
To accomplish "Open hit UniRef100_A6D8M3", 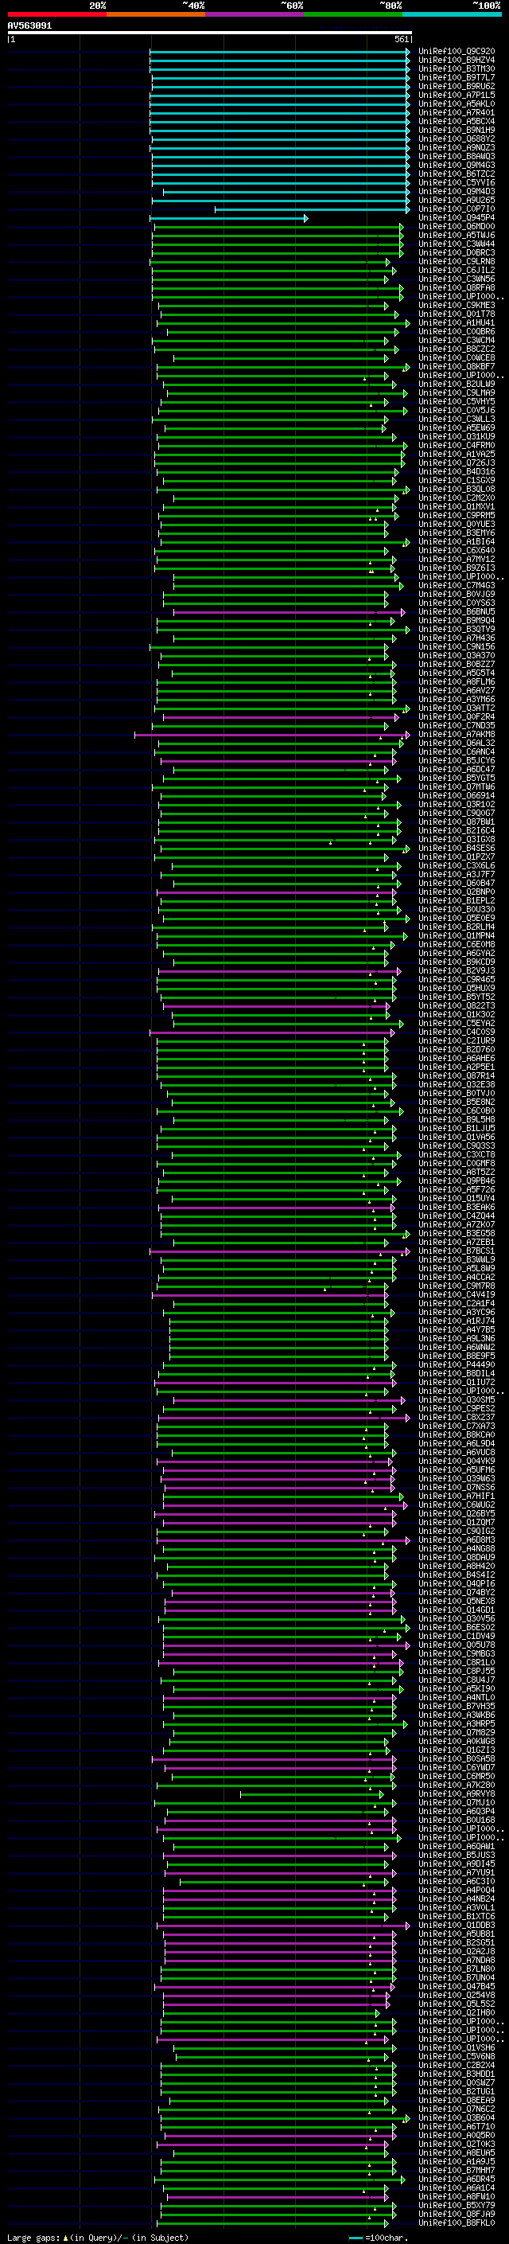I will click(x=457, y=1540).
